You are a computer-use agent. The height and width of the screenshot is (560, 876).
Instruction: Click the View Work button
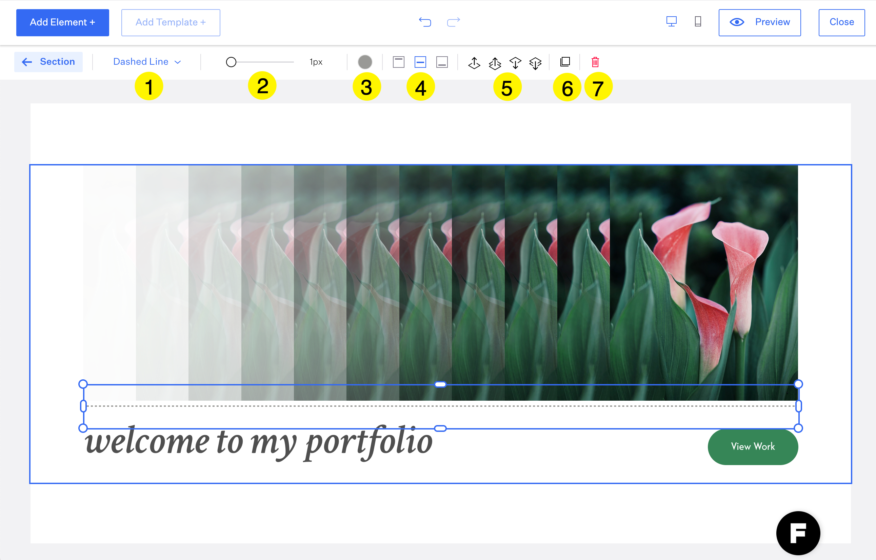click(753, 446)
